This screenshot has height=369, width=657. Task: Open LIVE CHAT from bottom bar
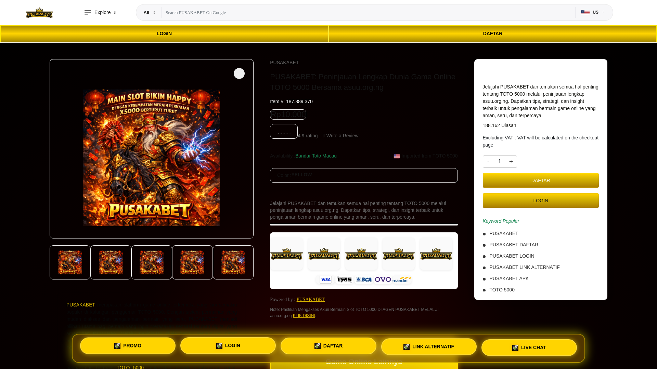point(529,347)
